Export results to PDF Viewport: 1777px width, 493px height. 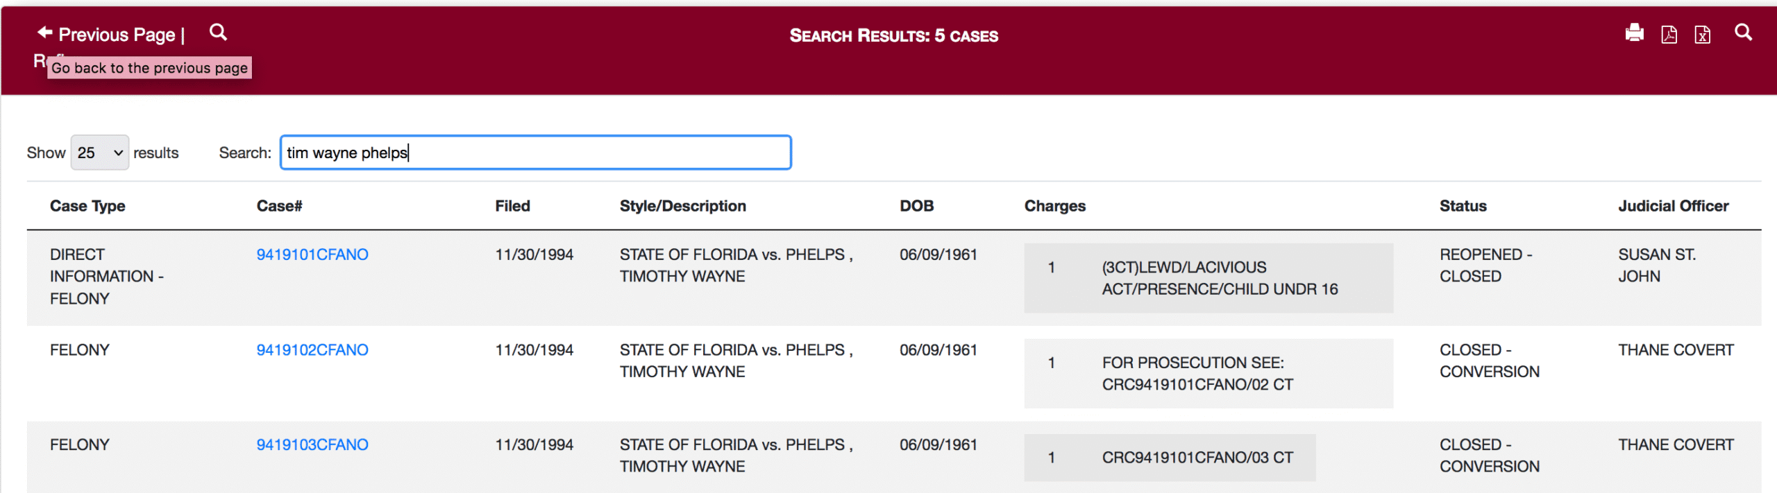click(1669, 35)
